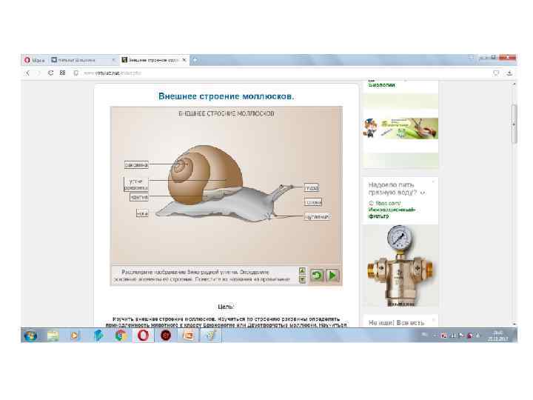Select the 'мантия' label box
The image size is (533, 400).
click(139, 197)
